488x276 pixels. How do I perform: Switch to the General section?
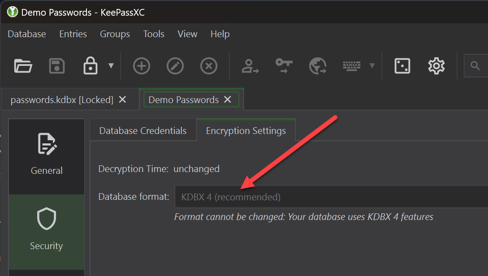46,156
